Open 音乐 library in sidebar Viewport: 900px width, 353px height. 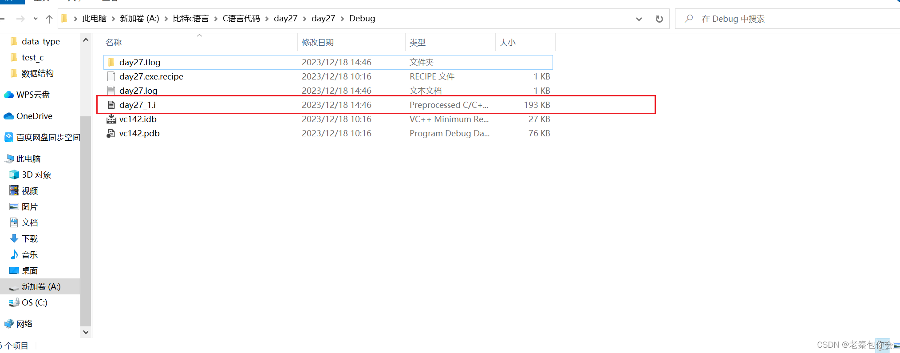point(30,254)
